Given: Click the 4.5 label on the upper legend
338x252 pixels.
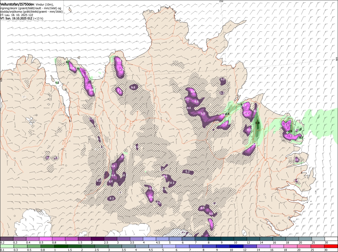Looking at the screenshot, I should tap(158, 242).
